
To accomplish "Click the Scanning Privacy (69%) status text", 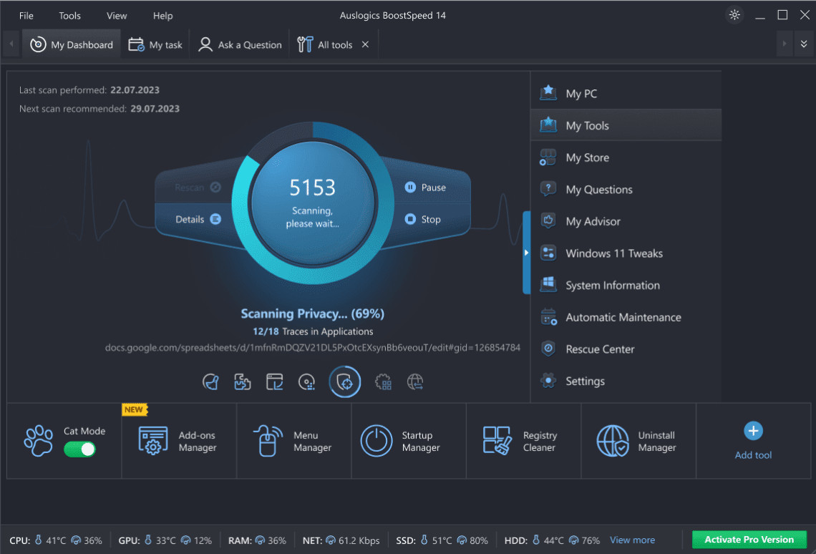I will pos(312,314).
